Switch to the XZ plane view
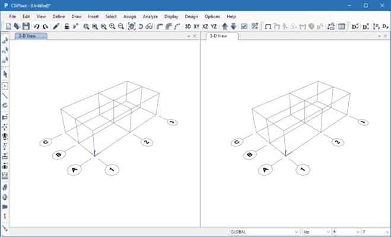 pos(205,27)
